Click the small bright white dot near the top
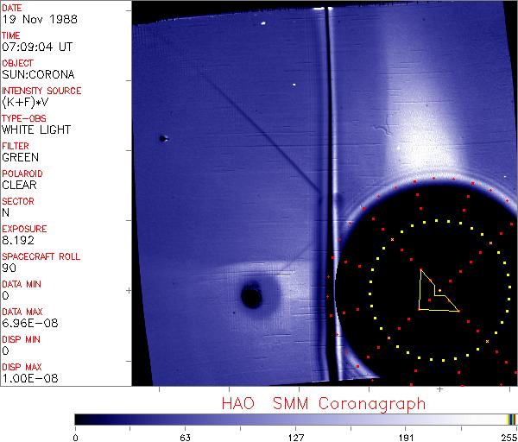Viewport: 518px width, 442px height. pyautogui.click(x=294, y=85)
